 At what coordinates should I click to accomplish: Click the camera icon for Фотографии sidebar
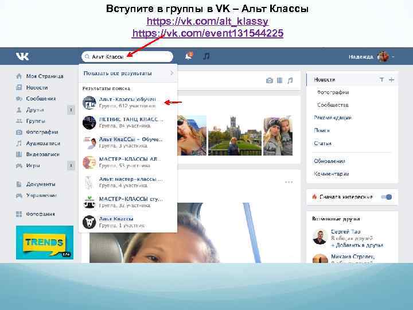(19, 132)
